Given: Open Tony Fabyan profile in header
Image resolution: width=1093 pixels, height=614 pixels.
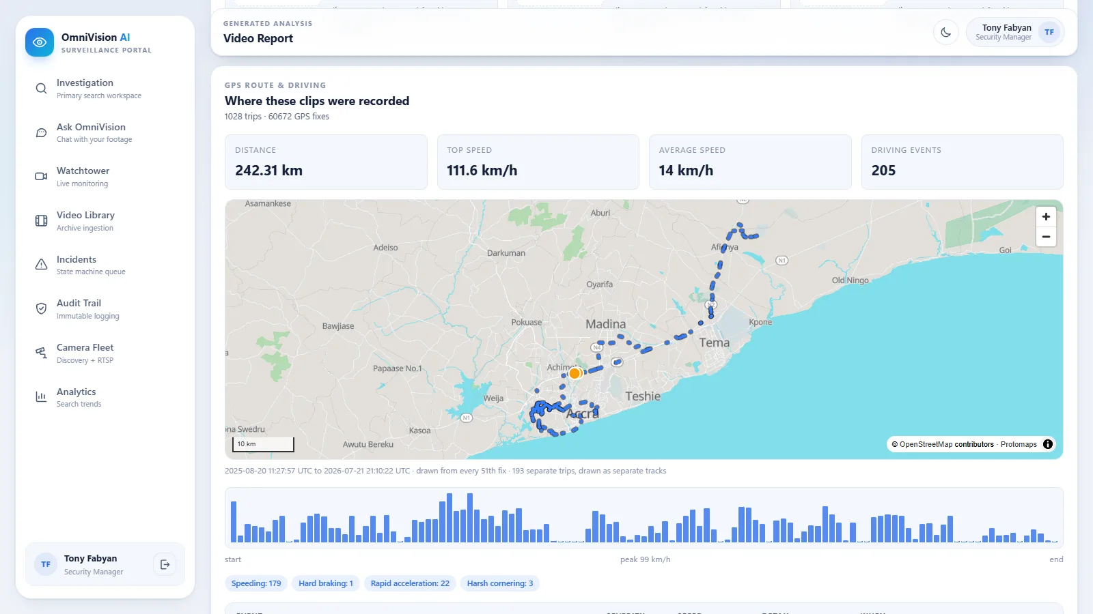Looking at the screenshot, I should 1015,32.
